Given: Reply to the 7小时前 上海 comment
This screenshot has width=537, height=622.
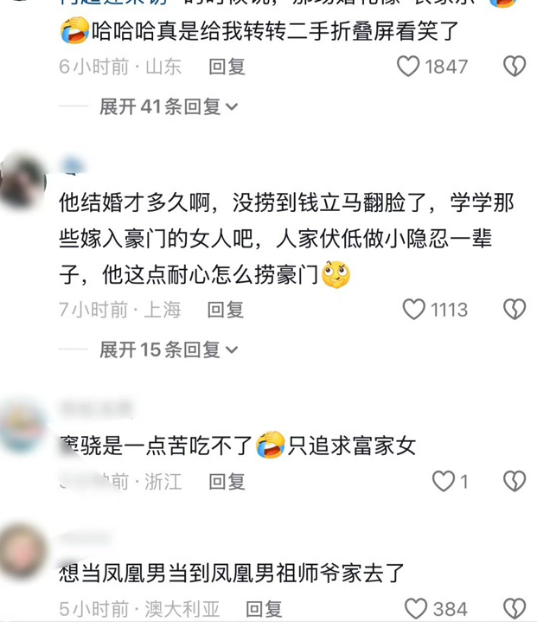Looking at the screenshot, I should pyautogui.click(x=226, y=310).
